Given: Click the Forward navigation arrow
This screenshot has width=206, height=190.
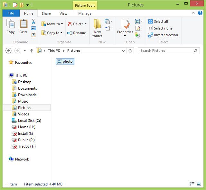Looking at the screenshot, I should pyautogui.click(x=17, y=51).
